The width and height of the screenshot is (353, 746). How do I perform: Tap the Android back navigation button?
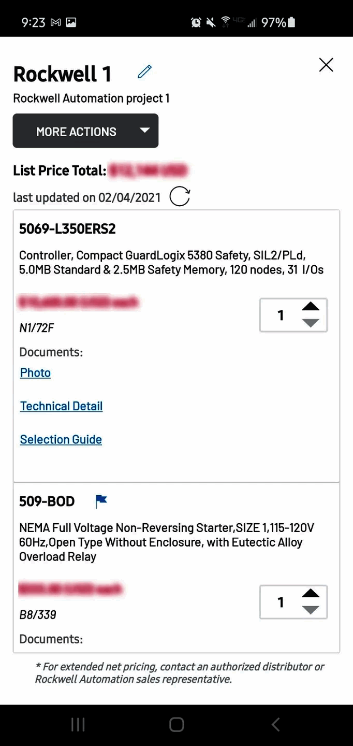click(275, 725)
